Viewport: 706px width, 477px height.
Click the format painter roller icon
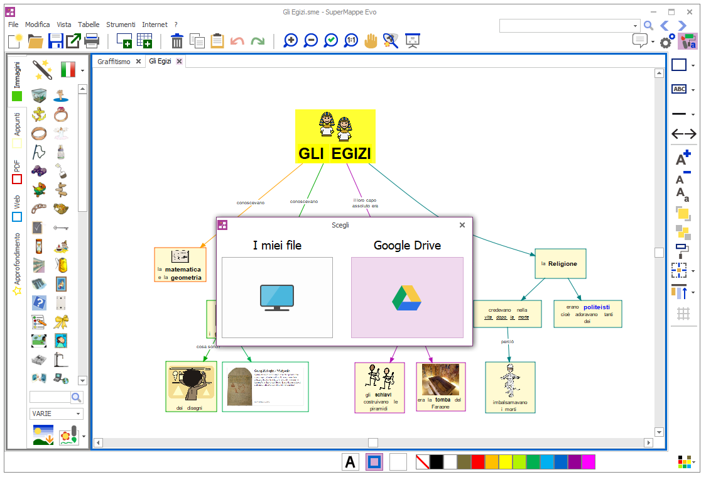pyautogui.click(x=683, y=248)
